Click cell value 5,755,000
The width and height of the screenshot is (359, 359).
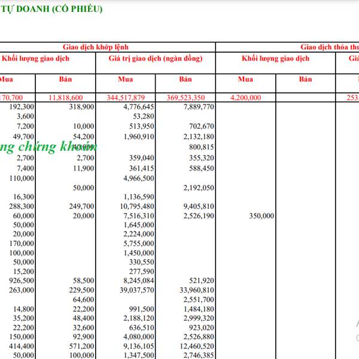pyautogui.click(x=139, y=244)
